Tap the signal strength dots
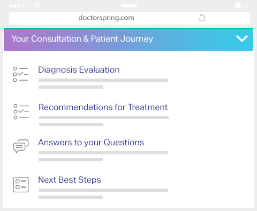Screen dimensions: 257x211 tap(19, 6)
